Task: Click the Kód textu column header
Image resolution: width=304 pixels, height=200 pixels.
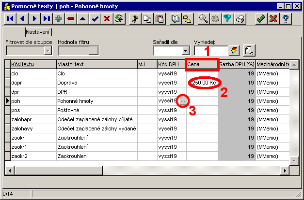Action: point(32,64)
